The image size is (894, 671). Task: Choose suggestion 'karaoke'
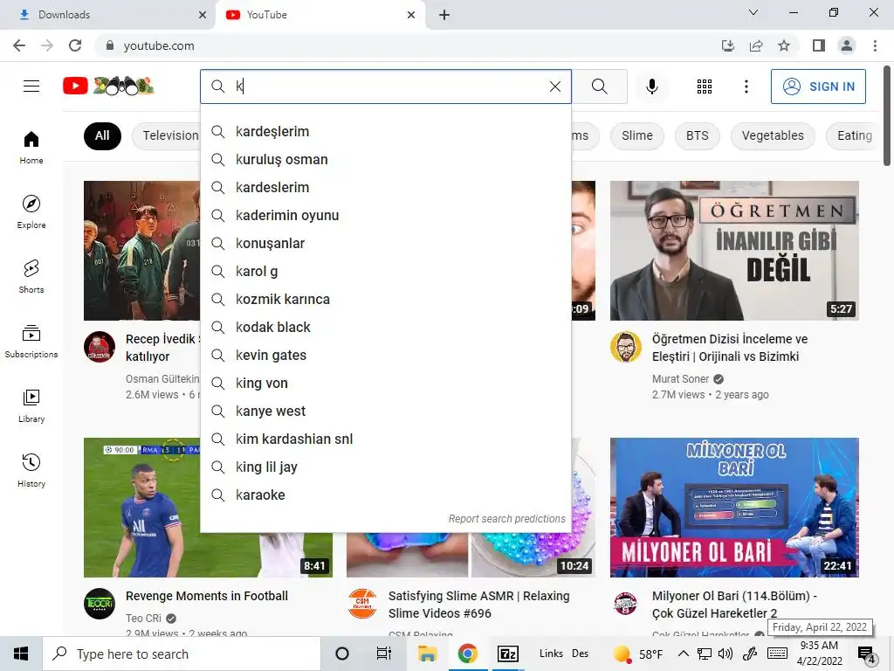click(x=385, y=495)
